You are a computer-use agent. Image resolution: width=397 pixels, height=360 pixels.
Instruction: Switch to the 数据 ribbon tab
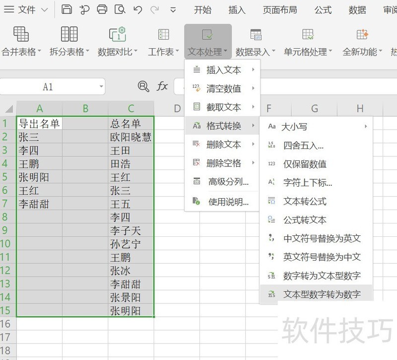pos(356,10)
